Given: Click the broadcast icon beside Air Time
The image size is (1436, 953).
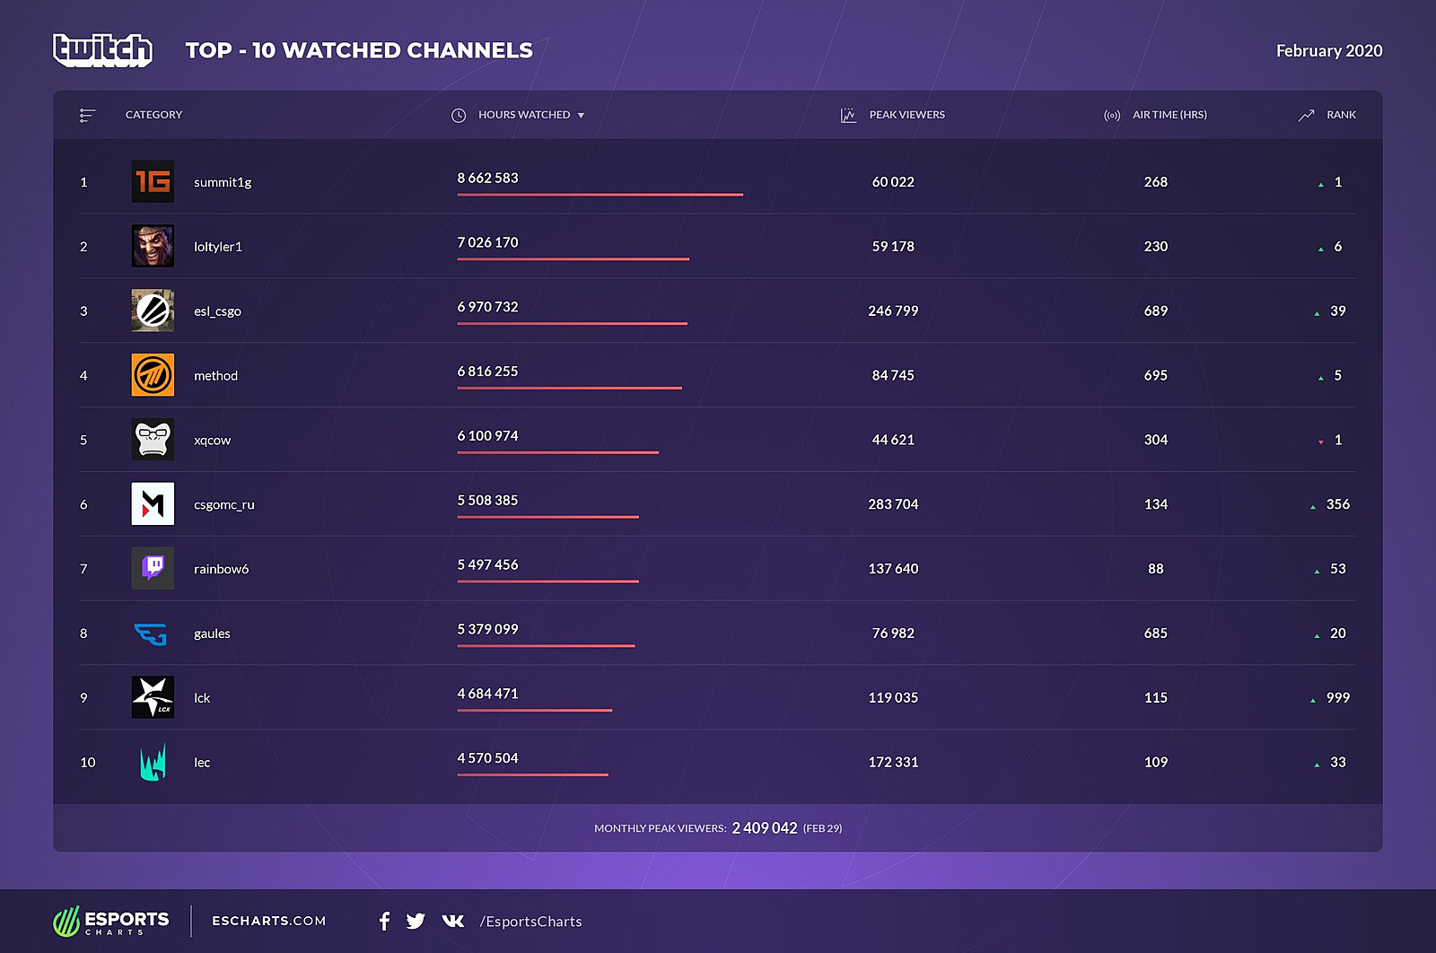Looking at the screenshot, I should coord(1112,115).
